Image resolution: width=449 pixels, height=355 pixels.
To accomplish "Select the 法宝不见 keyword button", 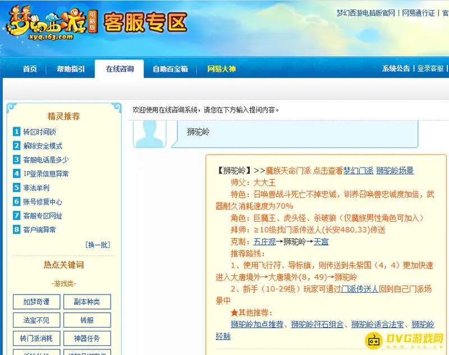I will click(36, 320).
